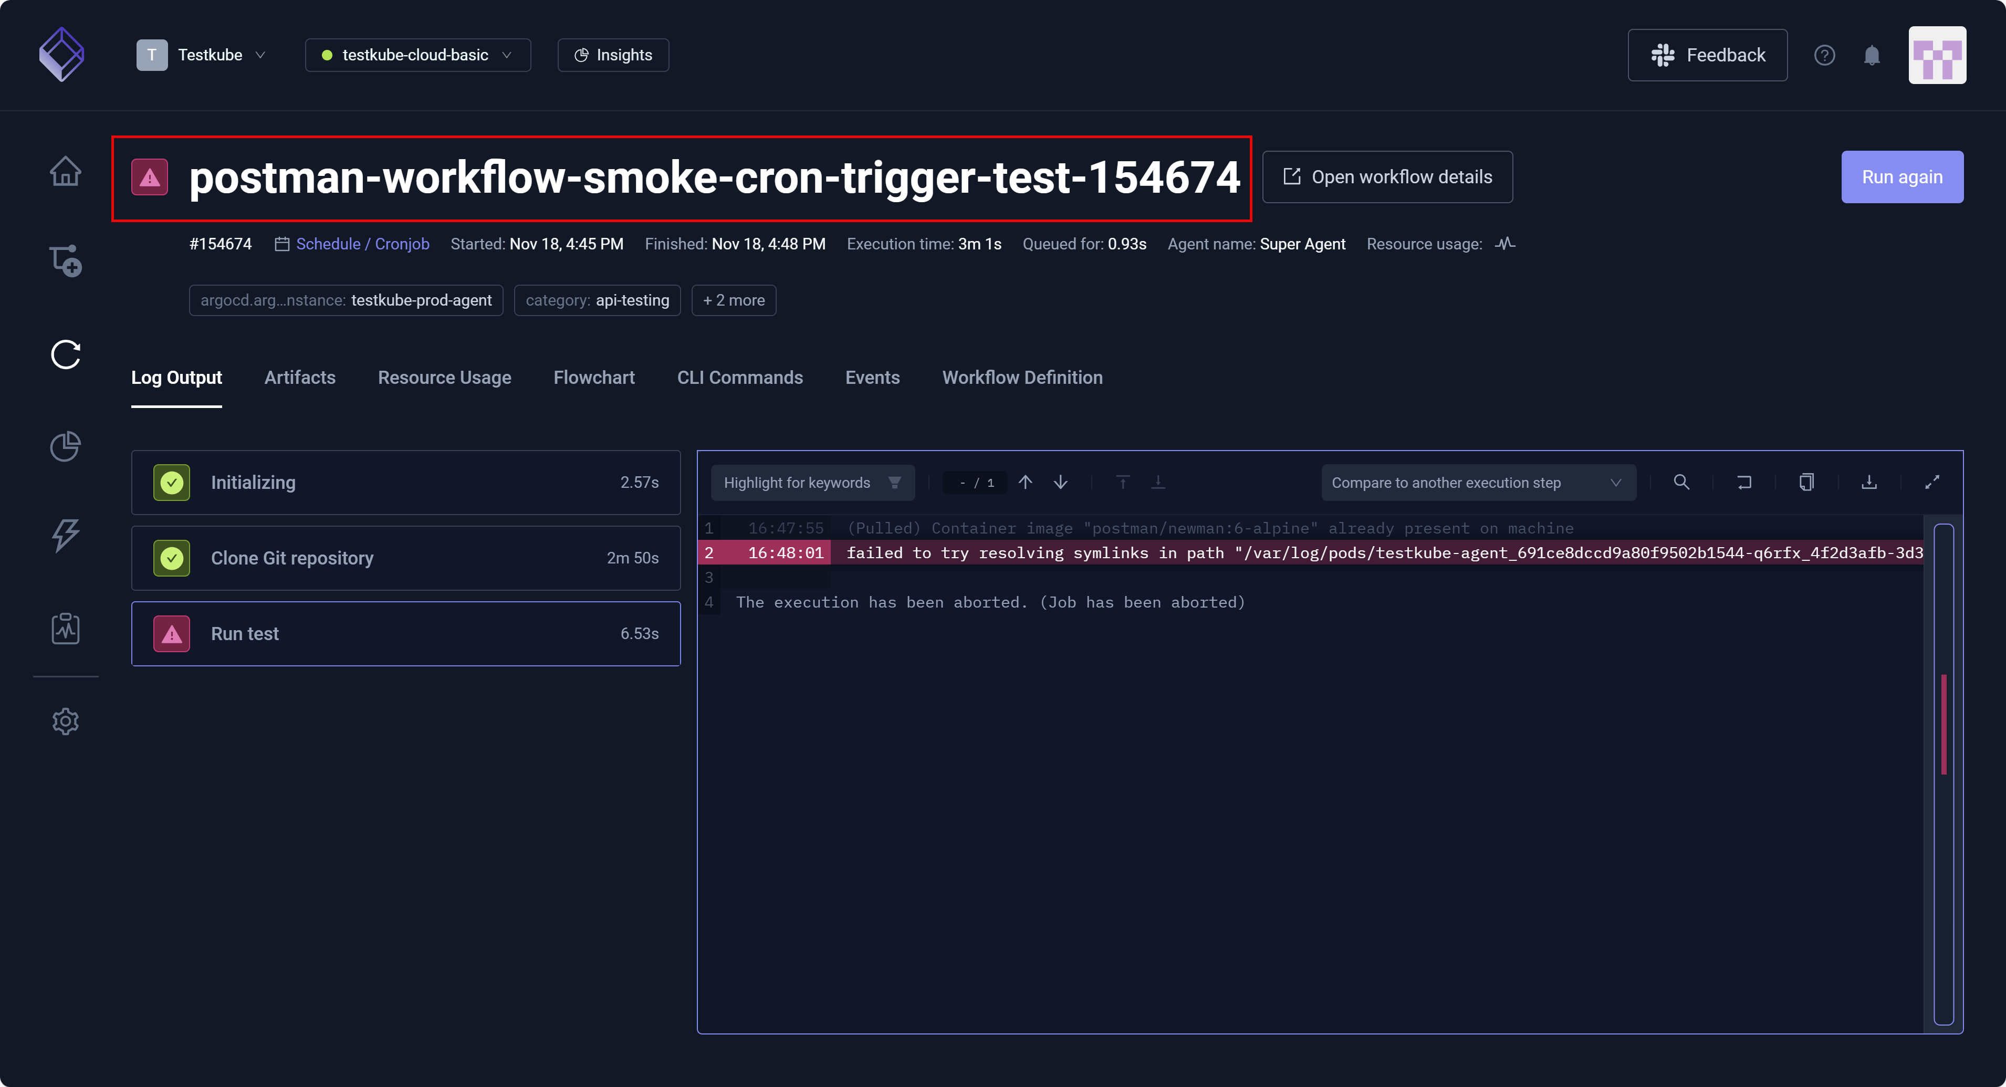Click the log search magnifier icon
This screenshot has height=1087, width=2006.
point(1681,482)
